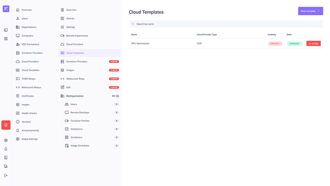Image resolution: width=330 pixels, height=186 pixels.
Task: Go to Health checks menu item
Action: tap(29, 113)
